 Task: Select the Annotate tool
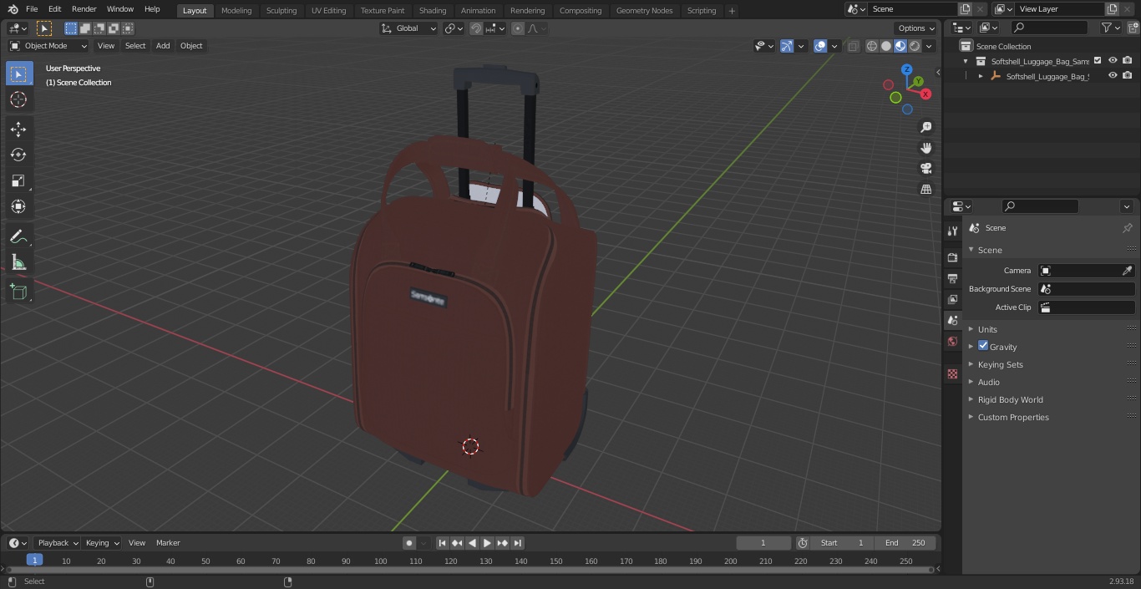(18, 237)
